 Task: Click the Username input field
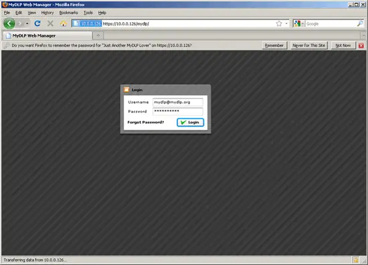point(178,102)
